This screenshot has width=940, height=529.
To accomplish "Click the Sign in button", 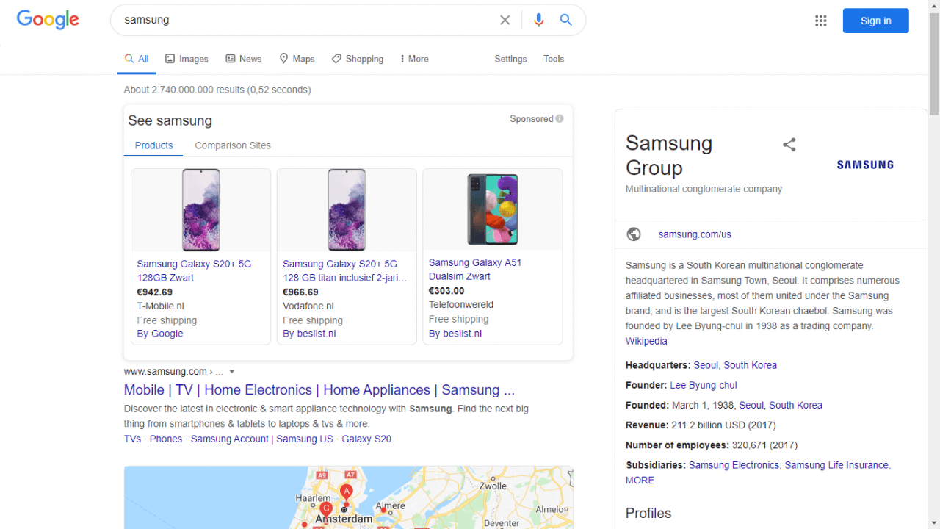I will point(875,21).
